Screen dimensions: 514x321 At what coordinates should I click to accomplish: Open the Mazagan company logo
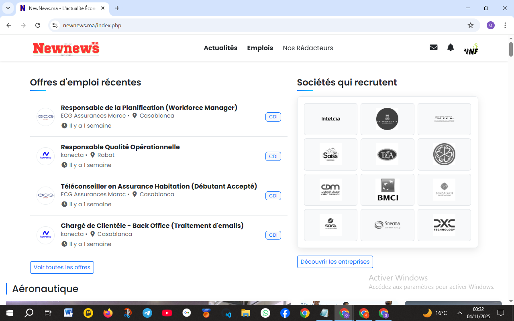[444, 190]
